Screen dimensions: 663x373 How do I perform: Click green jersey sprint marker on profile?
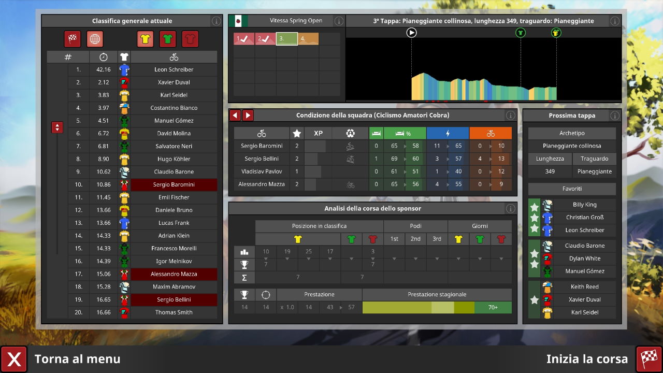pos(521,33)
